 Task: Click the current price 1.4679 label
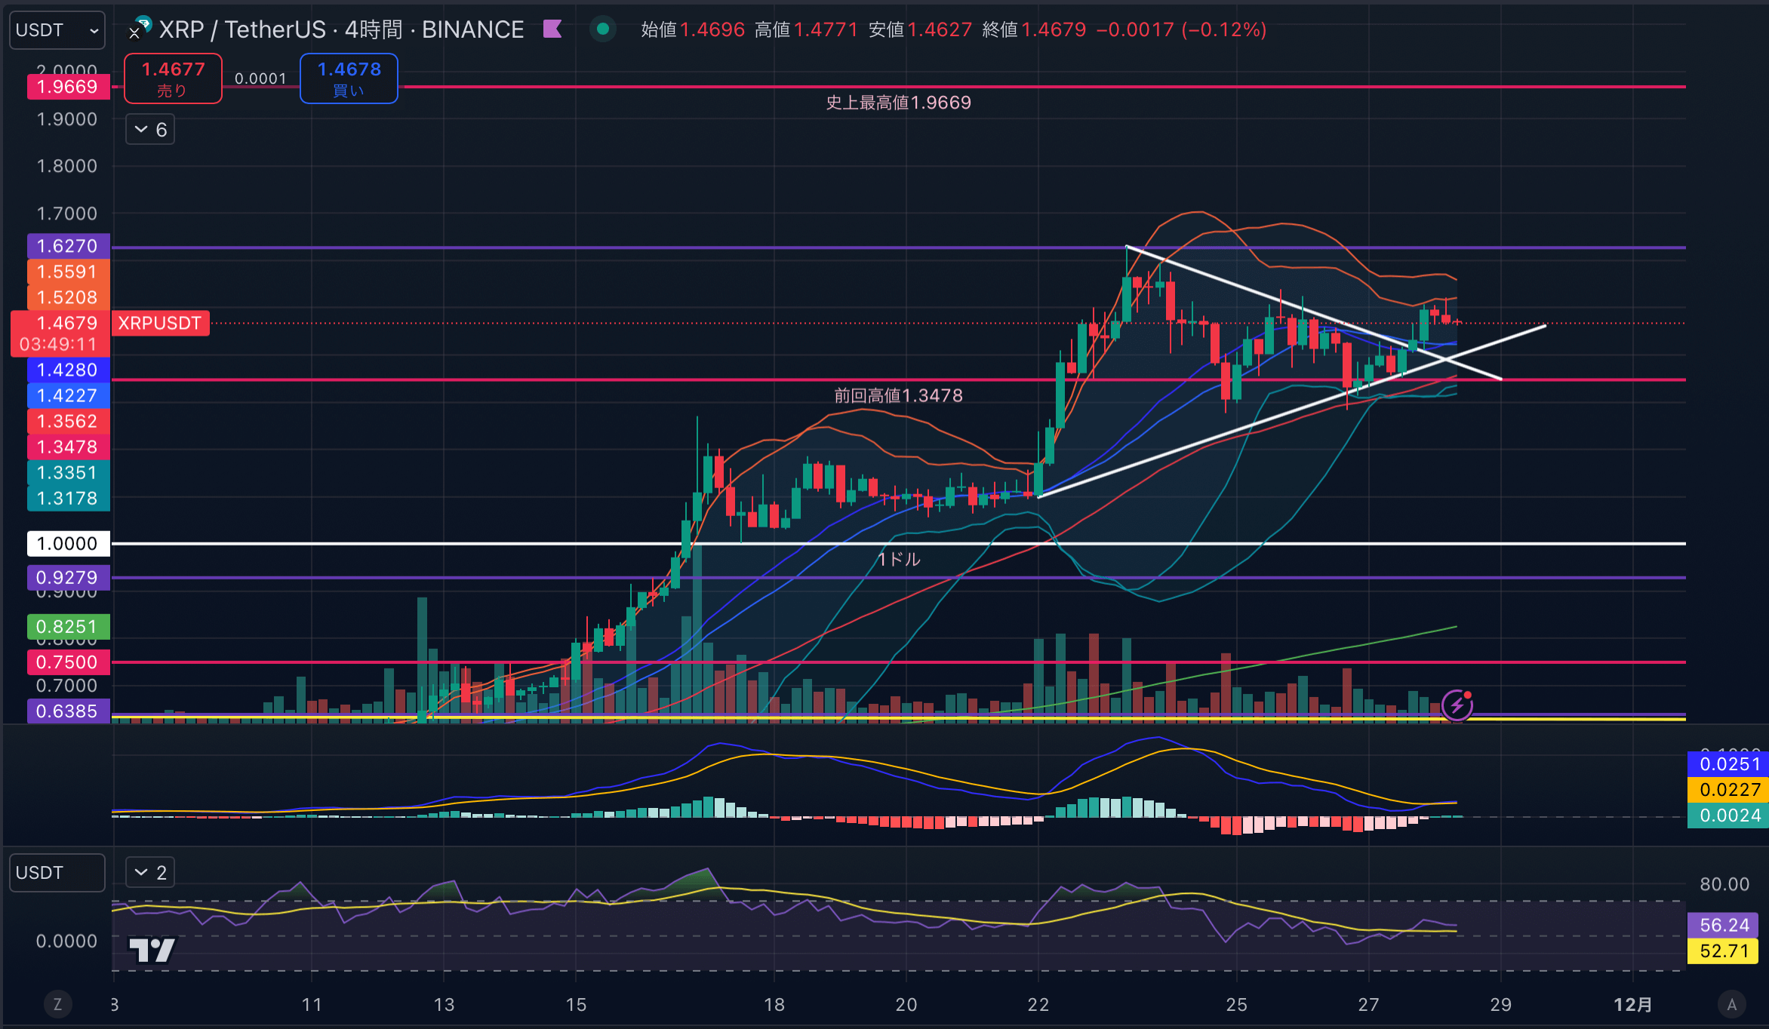[68, 323]
